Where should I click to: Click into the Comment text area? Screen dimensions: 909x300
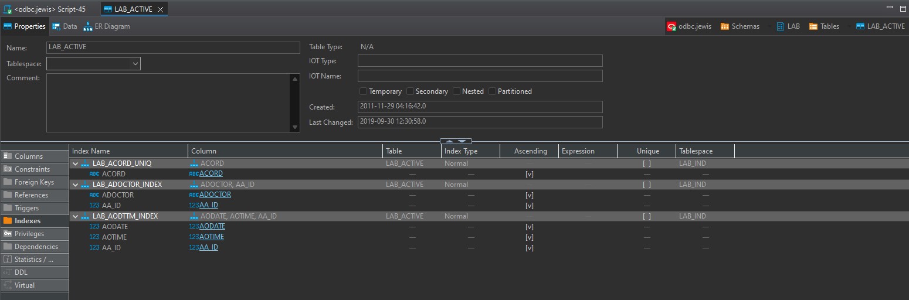tap(168, 103)
